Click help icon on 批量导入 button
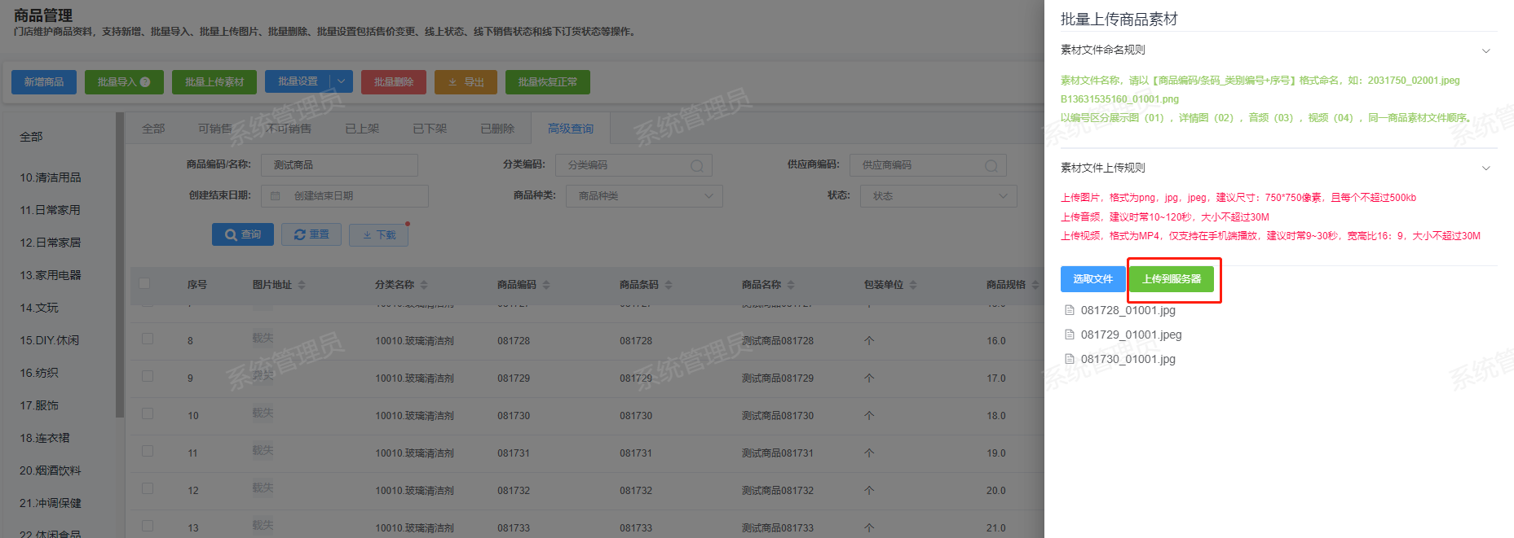Screen dimensions: 1514x538 pyautogui.click(x=145, y=82)
